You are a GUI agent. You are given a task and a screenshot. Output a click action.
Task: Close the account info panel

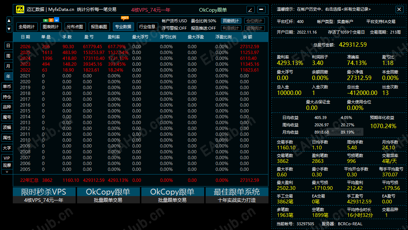coord(399,9)
